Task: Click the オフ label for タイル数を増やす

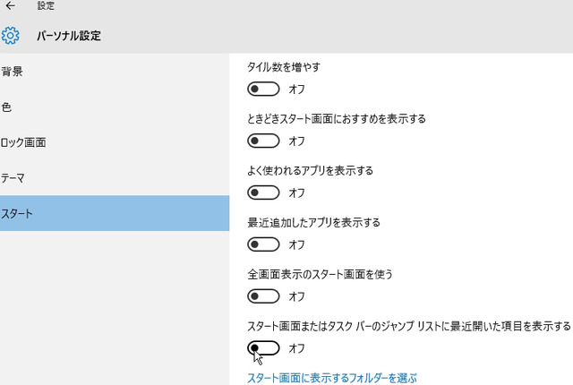Action: click(296, 90)
